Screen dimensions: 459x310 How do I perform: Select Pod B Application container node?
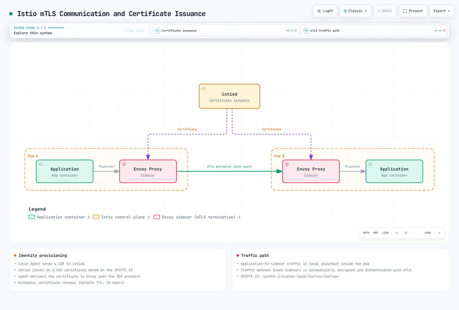pyautogui.click(x=394, y=171)
